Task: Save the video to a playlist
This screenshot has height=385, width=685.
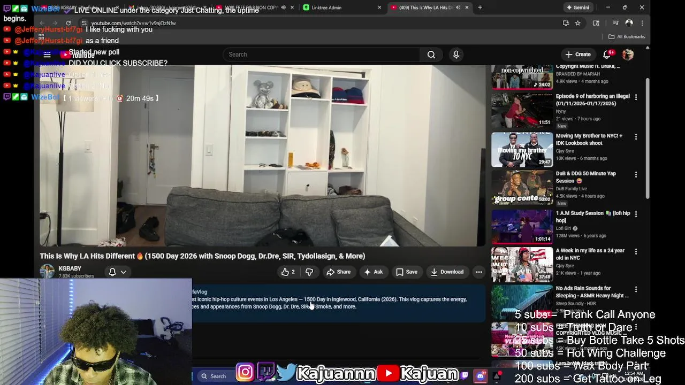Action: click(407, 272)
